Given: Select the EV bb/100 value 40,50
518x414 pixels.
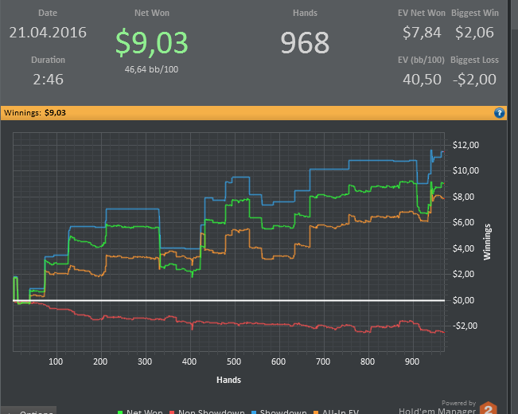Looking at the screenshot, I should (x=422, y=80).
